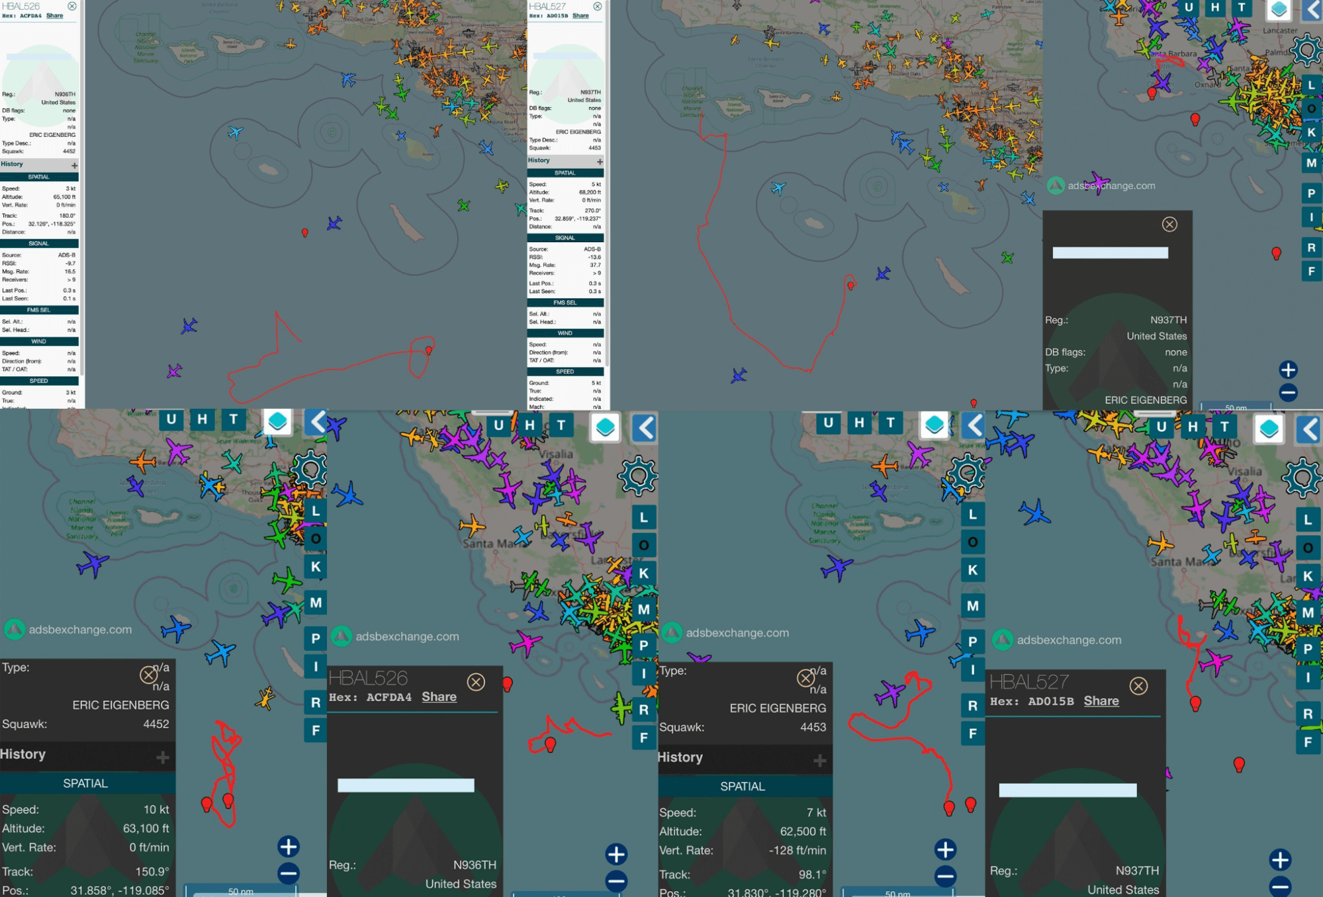Viewport: 1323px width, 897px height.
Task: Click Share link in white HBAL527 panel
Action: pyautogui.click(x=580, y=15)
